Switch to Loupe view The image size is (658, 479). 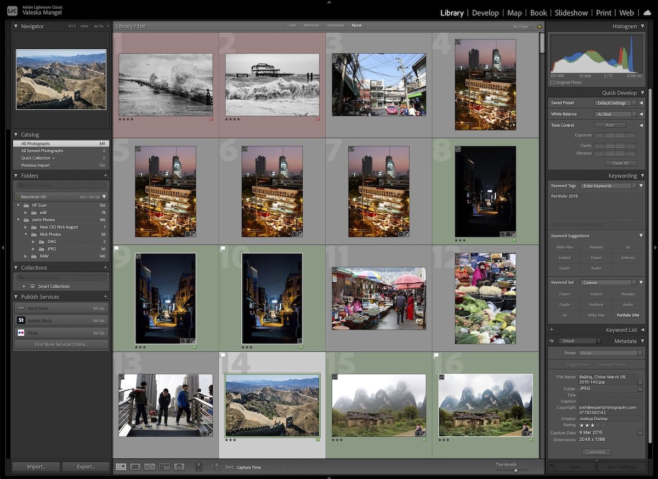tap(135, 467)
